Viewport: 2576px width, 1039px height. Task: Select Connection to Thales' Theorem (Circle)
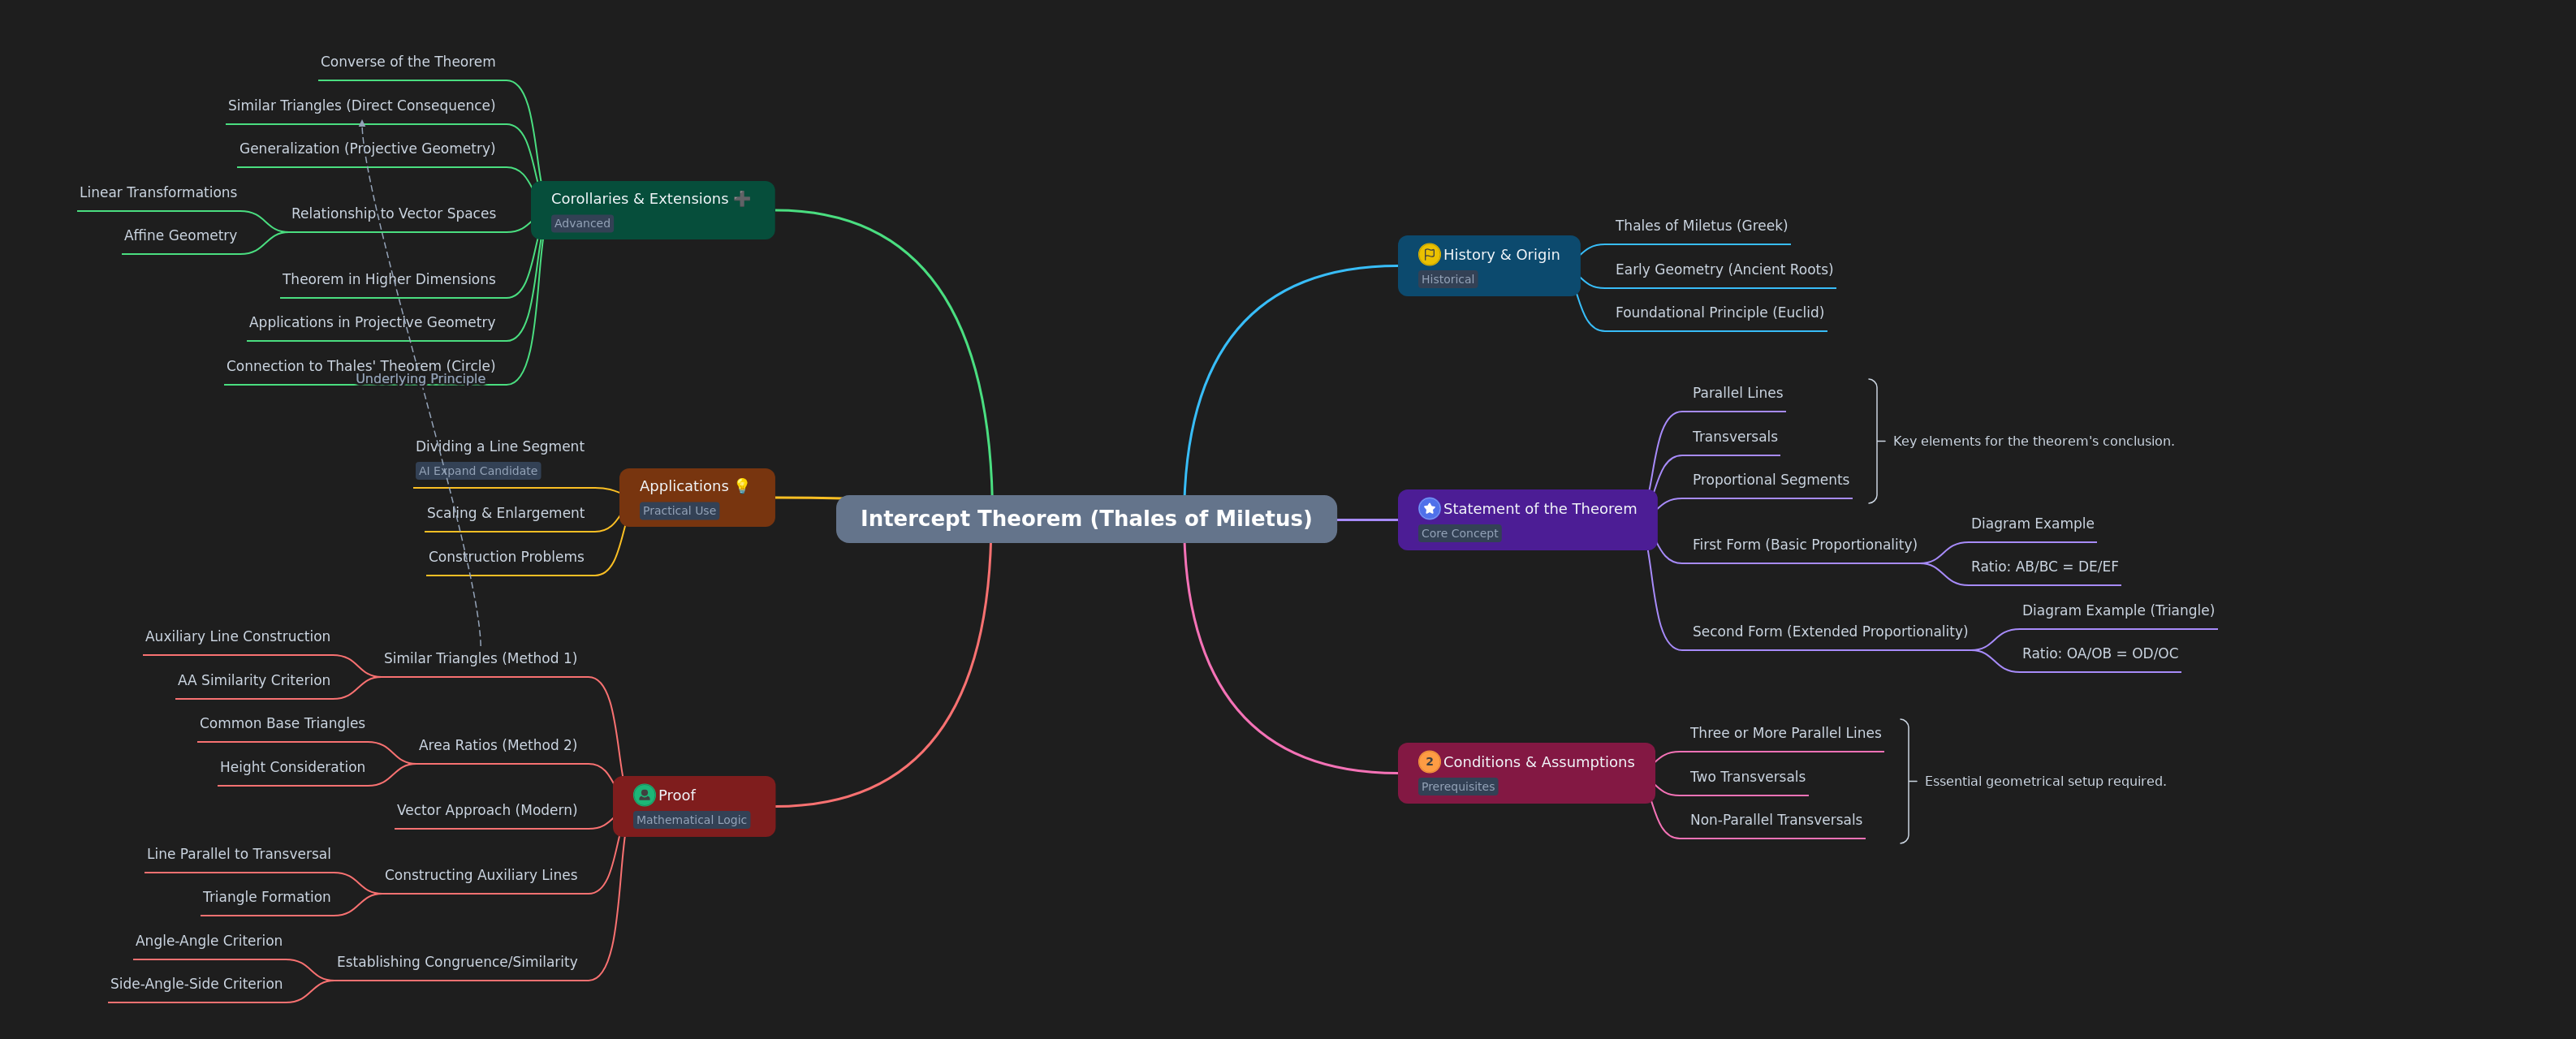360,366
